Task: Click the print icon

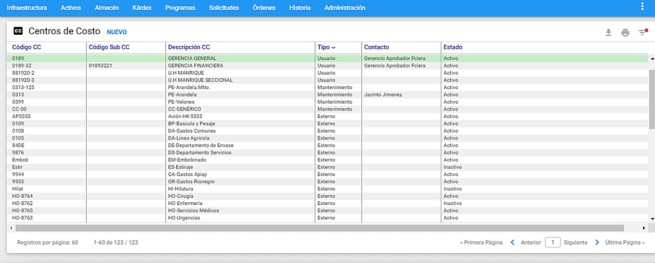Action: point(625,33)
